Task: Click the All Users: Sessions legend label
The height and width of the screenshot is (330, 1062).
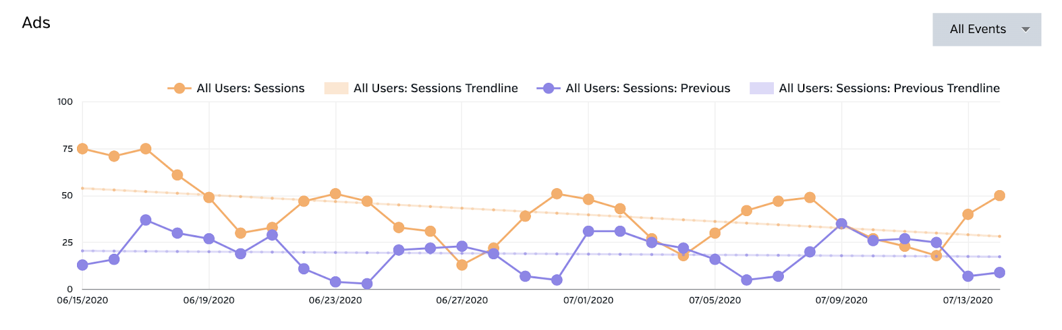Action: click(x=250, y=88)
